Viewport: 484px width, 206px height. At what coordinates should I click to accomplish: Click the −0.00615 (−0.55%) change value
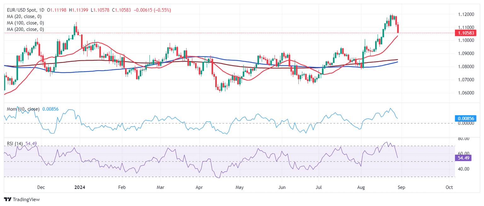pyautogui.click(x=153, y=10)
